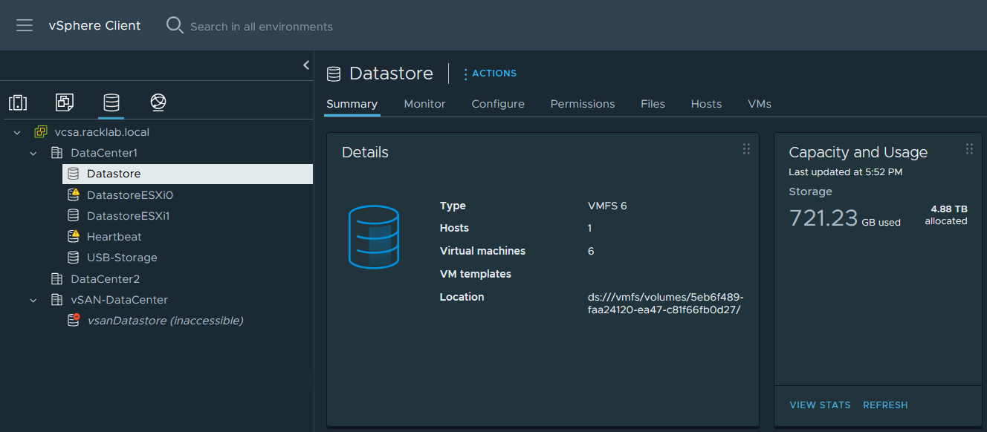The image size is (987, 432).
Task: Collapse the navigation pane with the arrow
Action: (x=305, y=65)
